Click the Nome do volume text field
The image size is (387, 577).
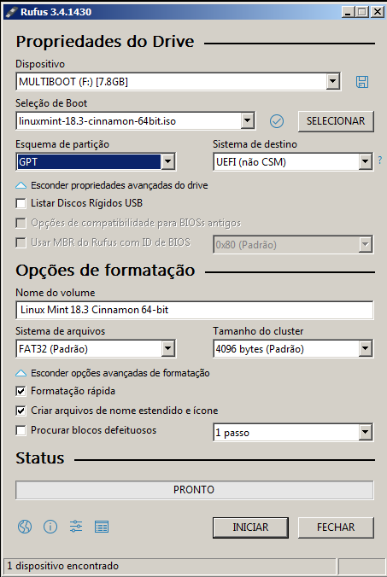195,310
